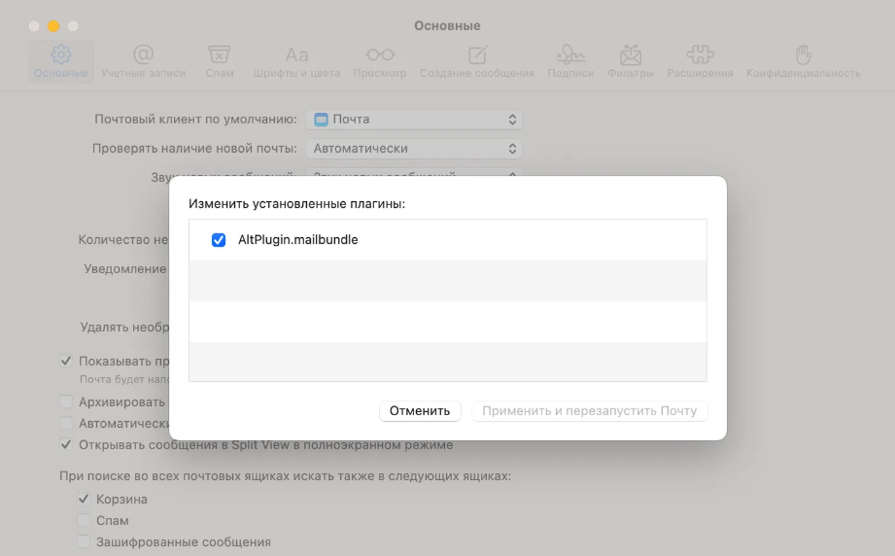Click the Отменить button
This screenshot has width=895, height=556.
point(420,411)
